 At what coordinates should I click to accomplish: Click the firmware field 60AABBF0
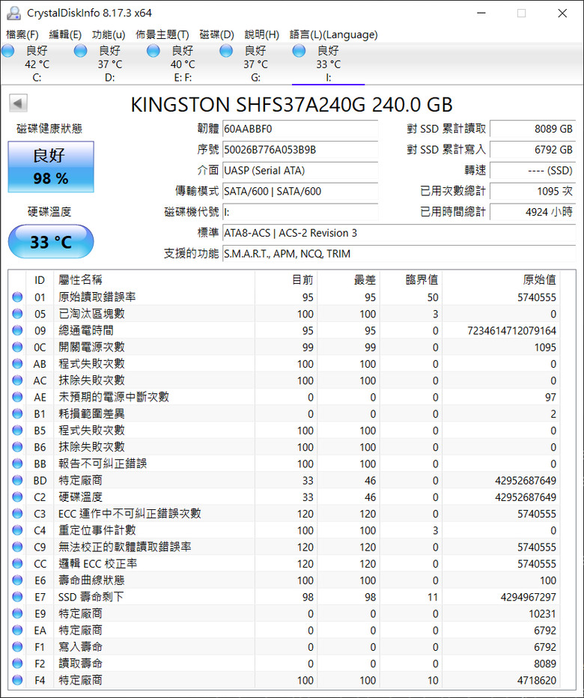(300, 129)
